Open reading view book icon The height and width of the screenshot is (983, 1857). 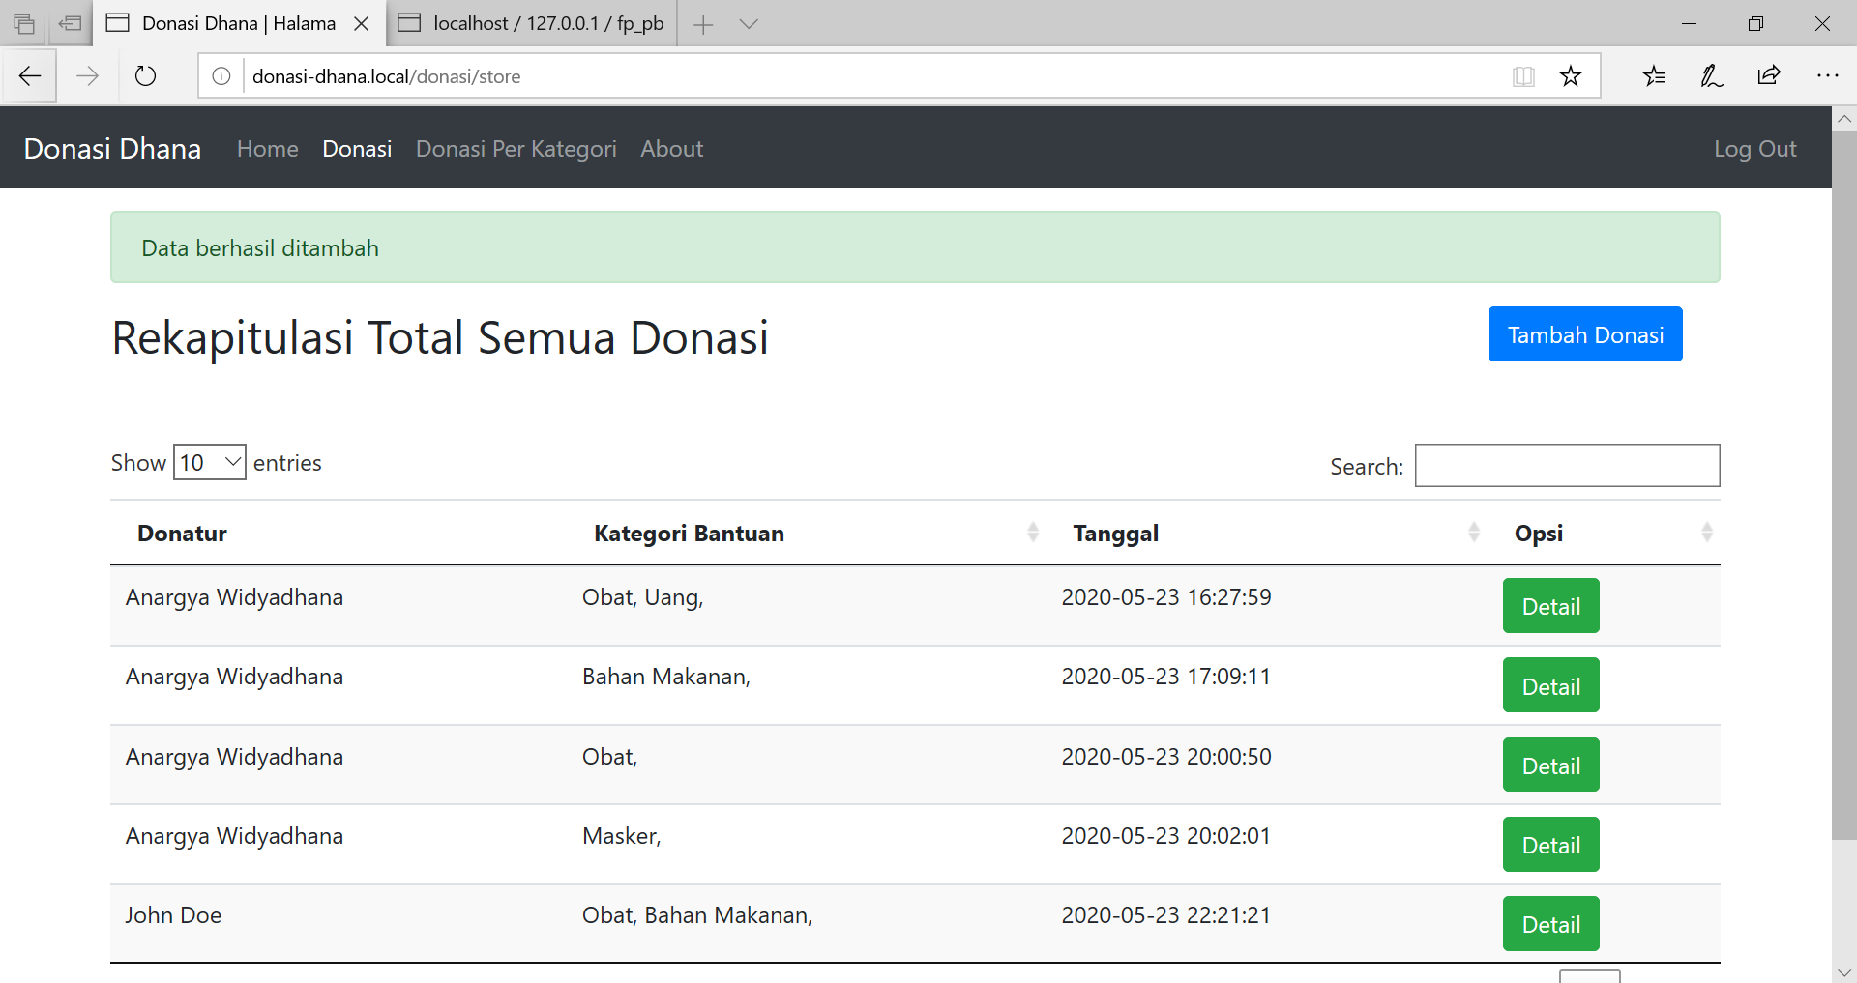coord(1523,76)
